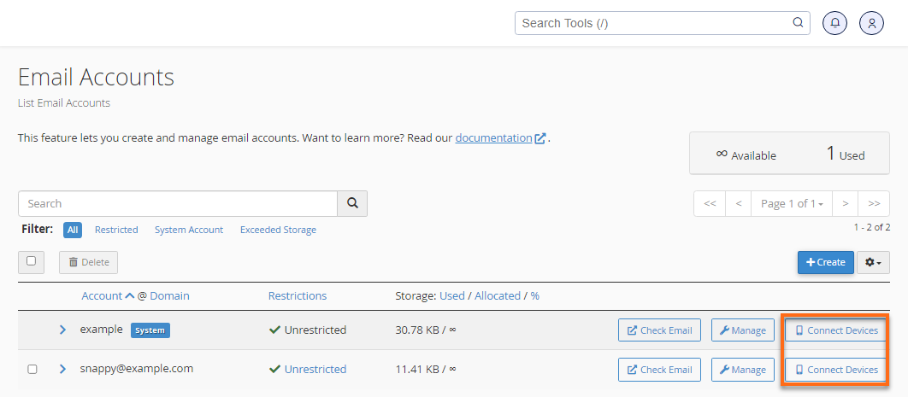Click Connect Devices for example system account

pyautogui.click(x=836, y=330)
